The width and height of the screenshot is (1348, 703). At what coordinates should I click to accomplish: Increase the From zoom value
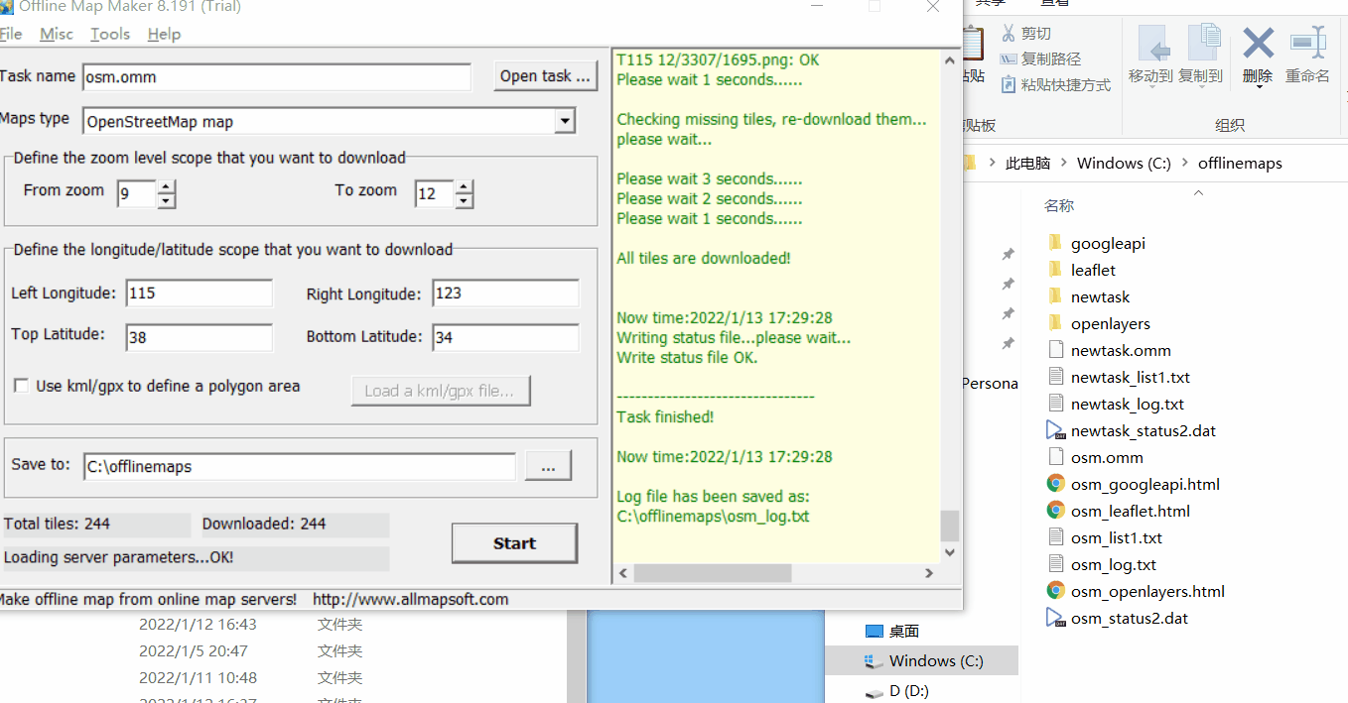click(x=166, y=186)
